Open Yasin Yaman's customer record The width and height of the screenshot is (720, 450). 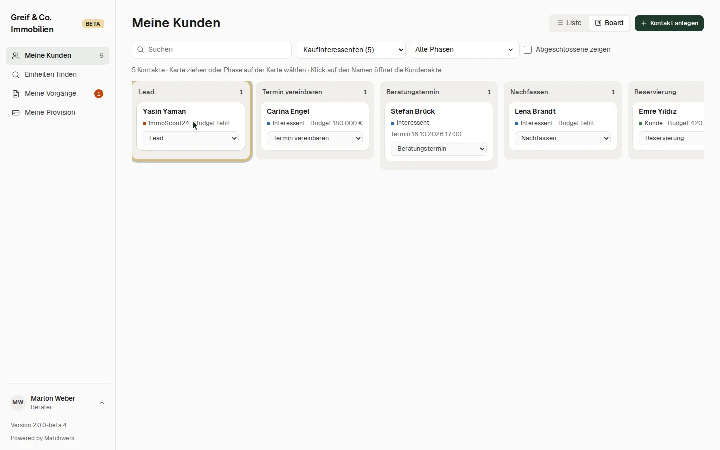pyautogui.click(x=164, y=111)
